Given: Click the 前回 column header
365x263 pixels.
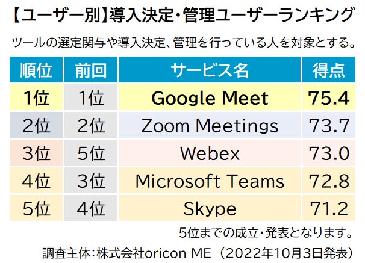Looking at the screenshot, I should click(x=91, y=70).
